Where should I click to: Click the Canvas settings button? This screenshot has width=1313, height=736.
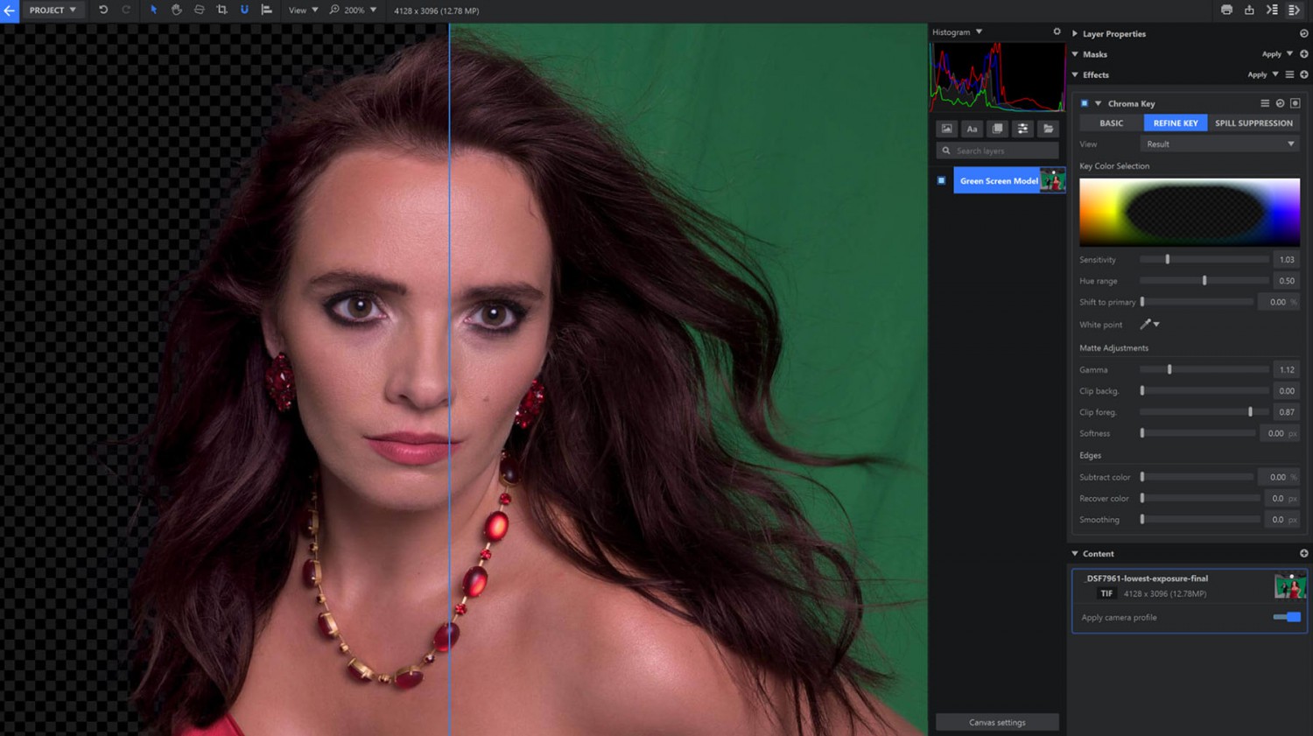tap(997, 722)
